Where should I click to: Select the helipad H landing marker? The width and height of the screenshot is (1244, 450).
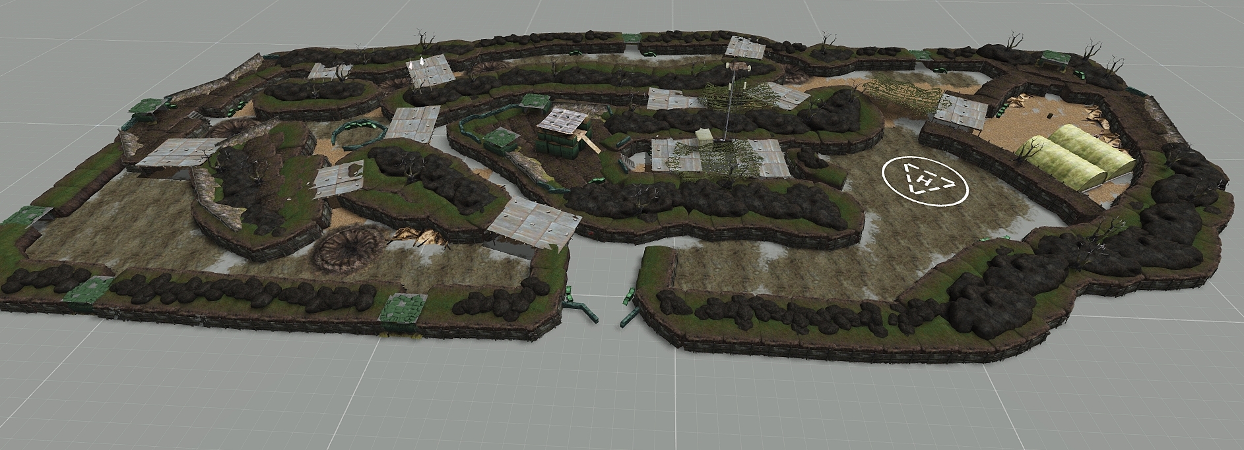point(926,181)
